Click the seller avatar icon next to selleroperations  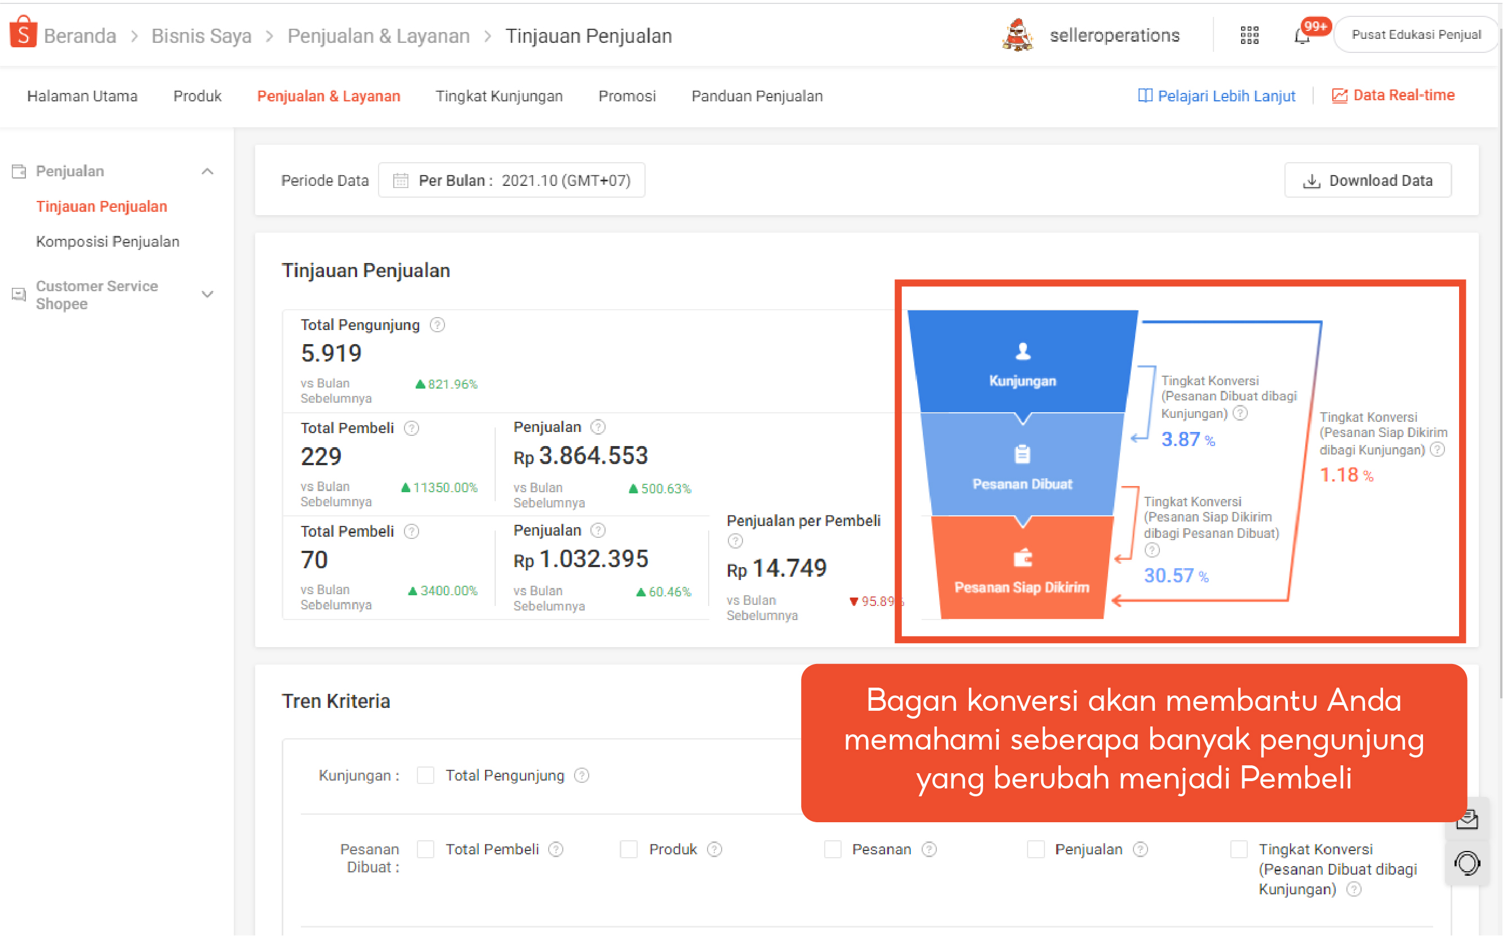coord(1017,35)
